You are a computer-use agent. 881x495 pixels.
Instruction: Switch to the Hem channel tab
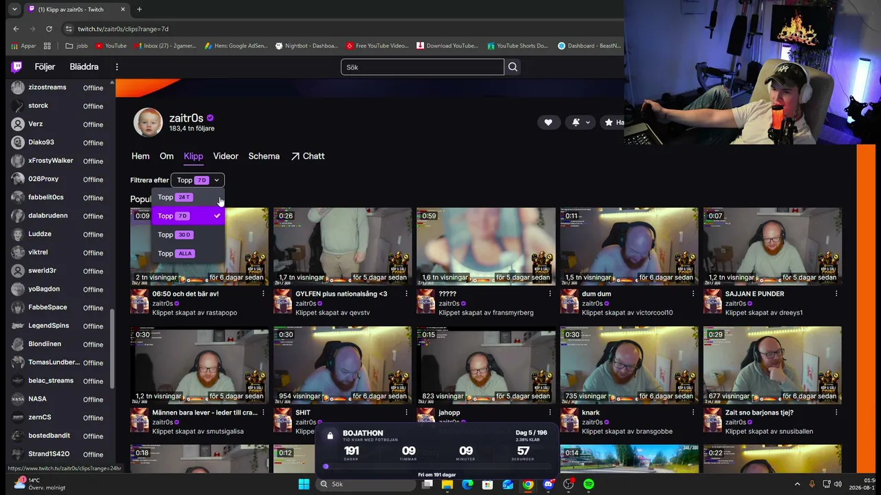[140, 156]
